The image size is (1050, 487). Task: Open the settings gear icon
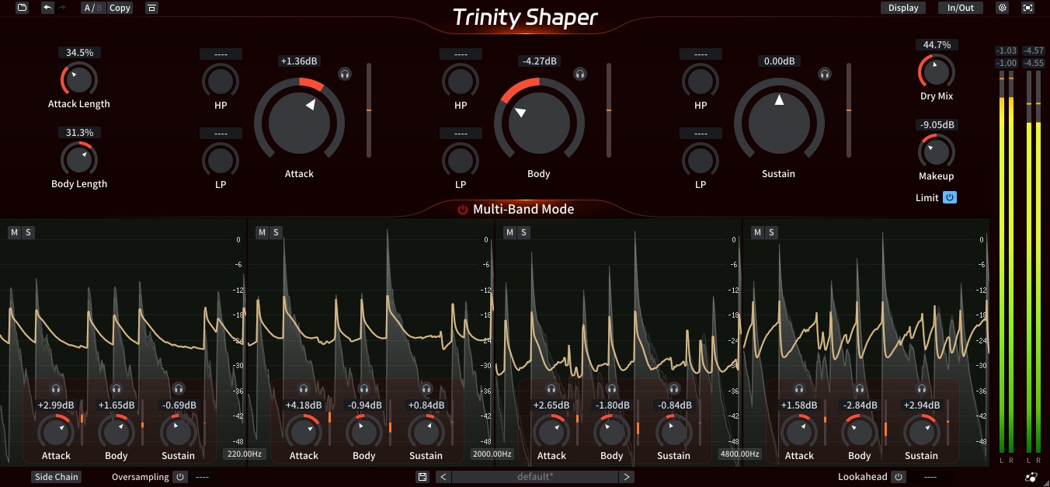tap(1002, 8)
